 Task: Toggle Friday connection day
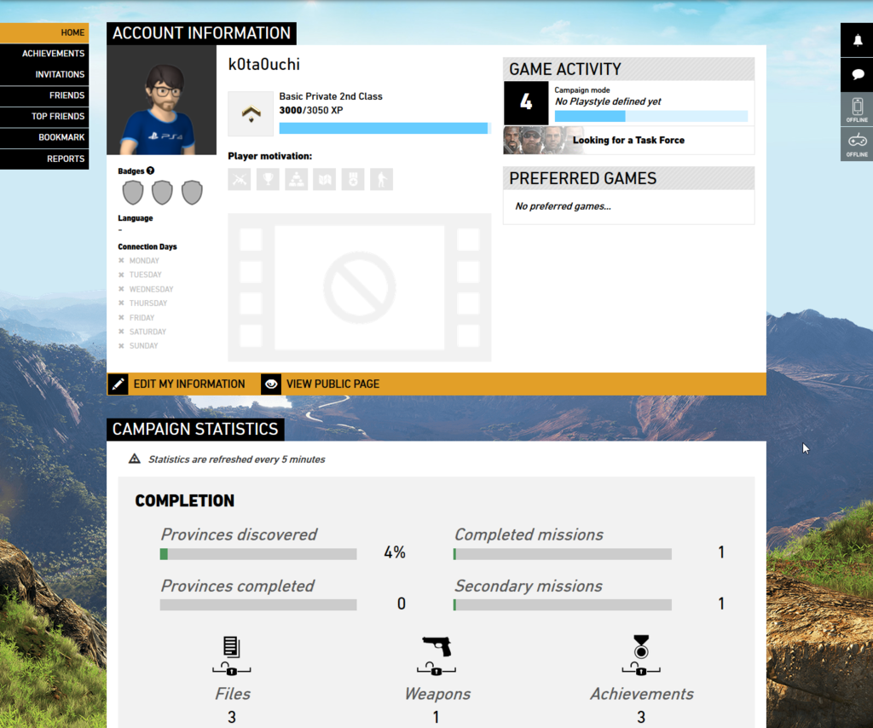(136, 318)
